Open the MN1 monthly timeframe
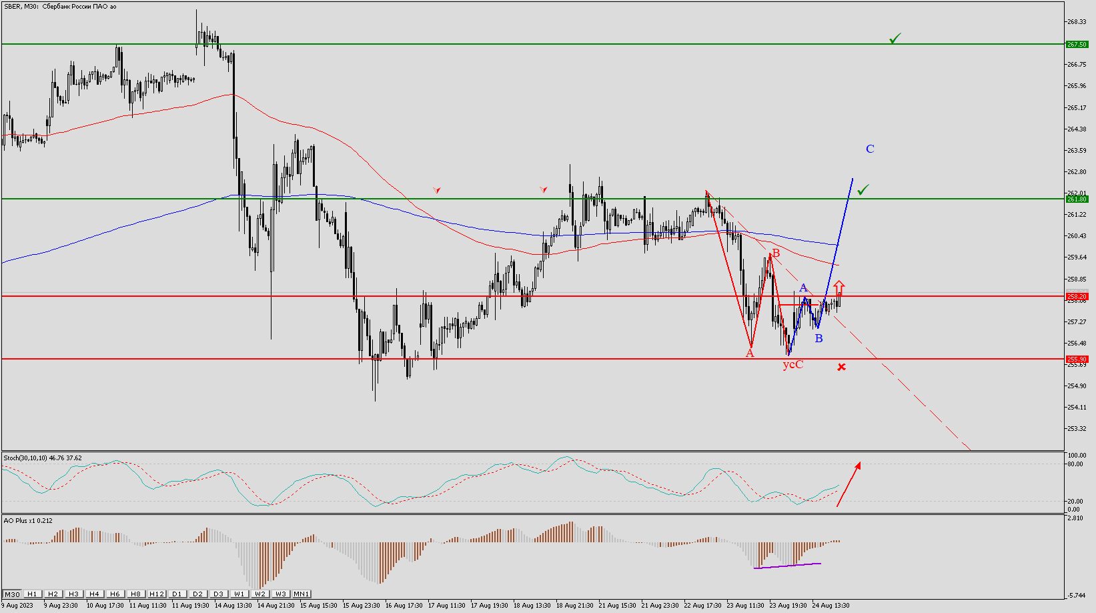Viewport: 1096px width, 613px height. [301, 594]
